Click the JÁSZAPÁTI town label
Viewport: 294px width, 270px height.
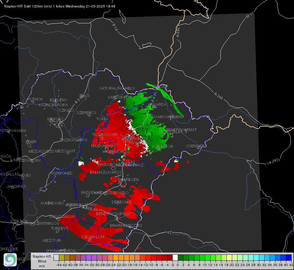16,186
